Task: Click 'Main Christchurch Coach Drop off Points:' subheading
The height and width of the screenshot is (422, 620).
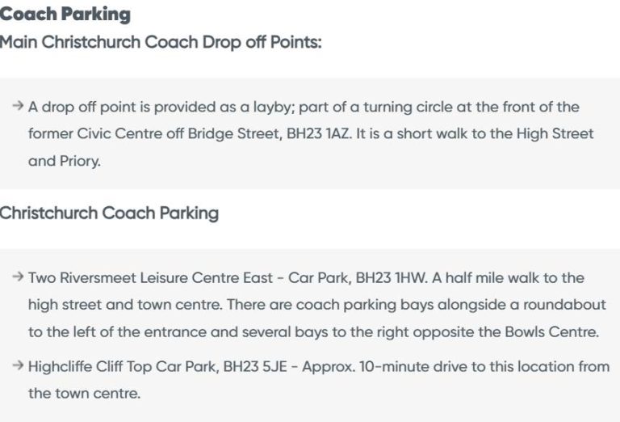Action: tap(161, 42)
